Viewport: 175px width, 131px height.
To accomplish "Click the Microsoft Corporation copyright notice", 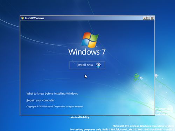I will tap(55, 107).
